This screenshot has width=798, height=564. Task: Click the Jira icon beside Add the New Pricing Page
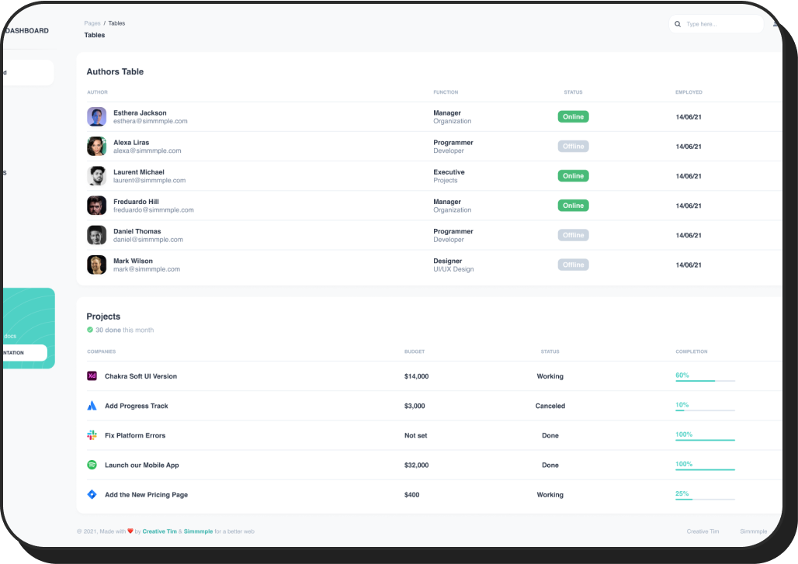pos(92,494)
